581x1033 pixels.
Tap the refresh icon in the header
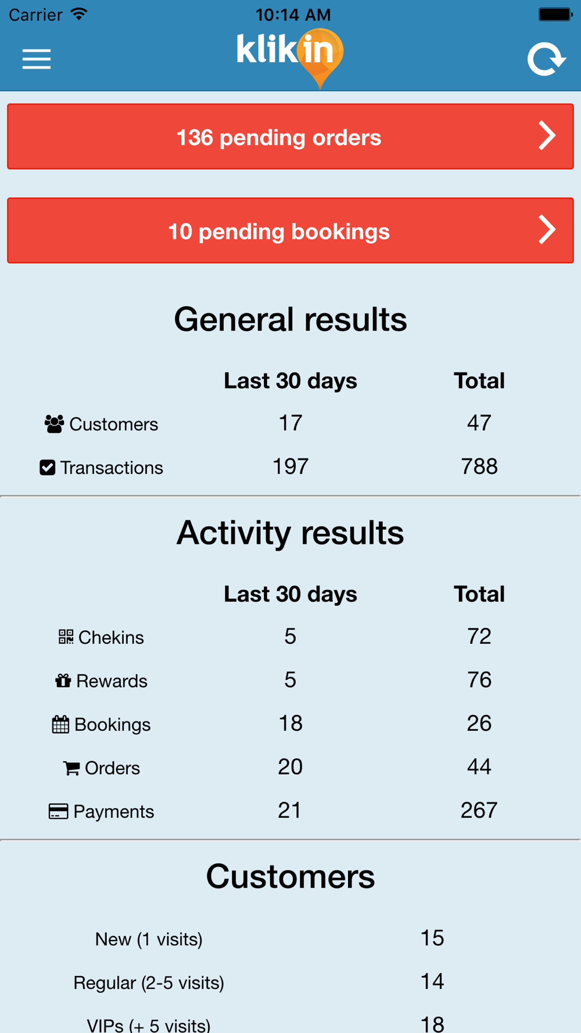coord(546,59)
